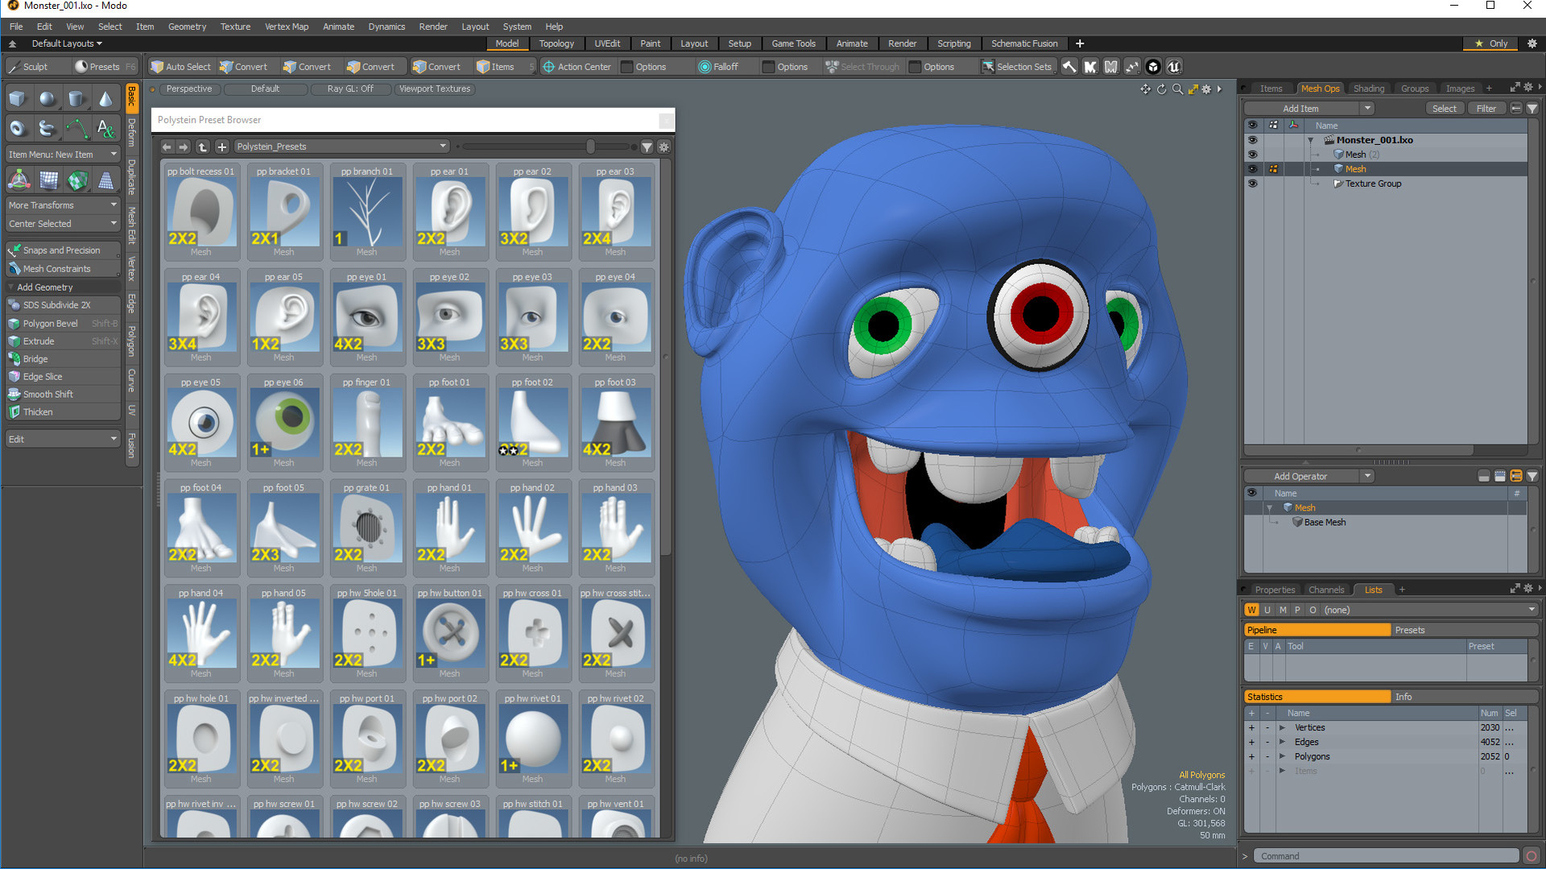The height and width of the screenshot is (869, 1546).
Task: Open the Polystein_Presets path dropdown
Action: tap(443, 146)
